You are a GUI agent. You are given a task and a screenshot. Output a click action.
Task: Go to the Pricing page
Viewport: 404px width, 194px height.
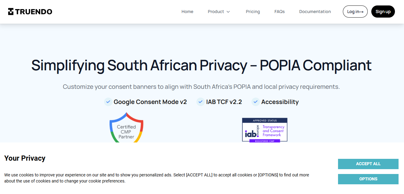pos(253,12)
